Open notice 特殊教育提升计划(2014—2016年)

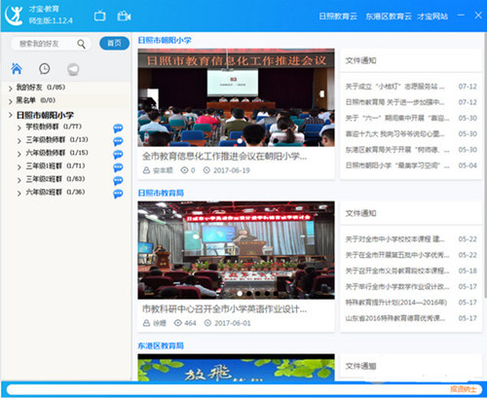click(x=396, y=303)
